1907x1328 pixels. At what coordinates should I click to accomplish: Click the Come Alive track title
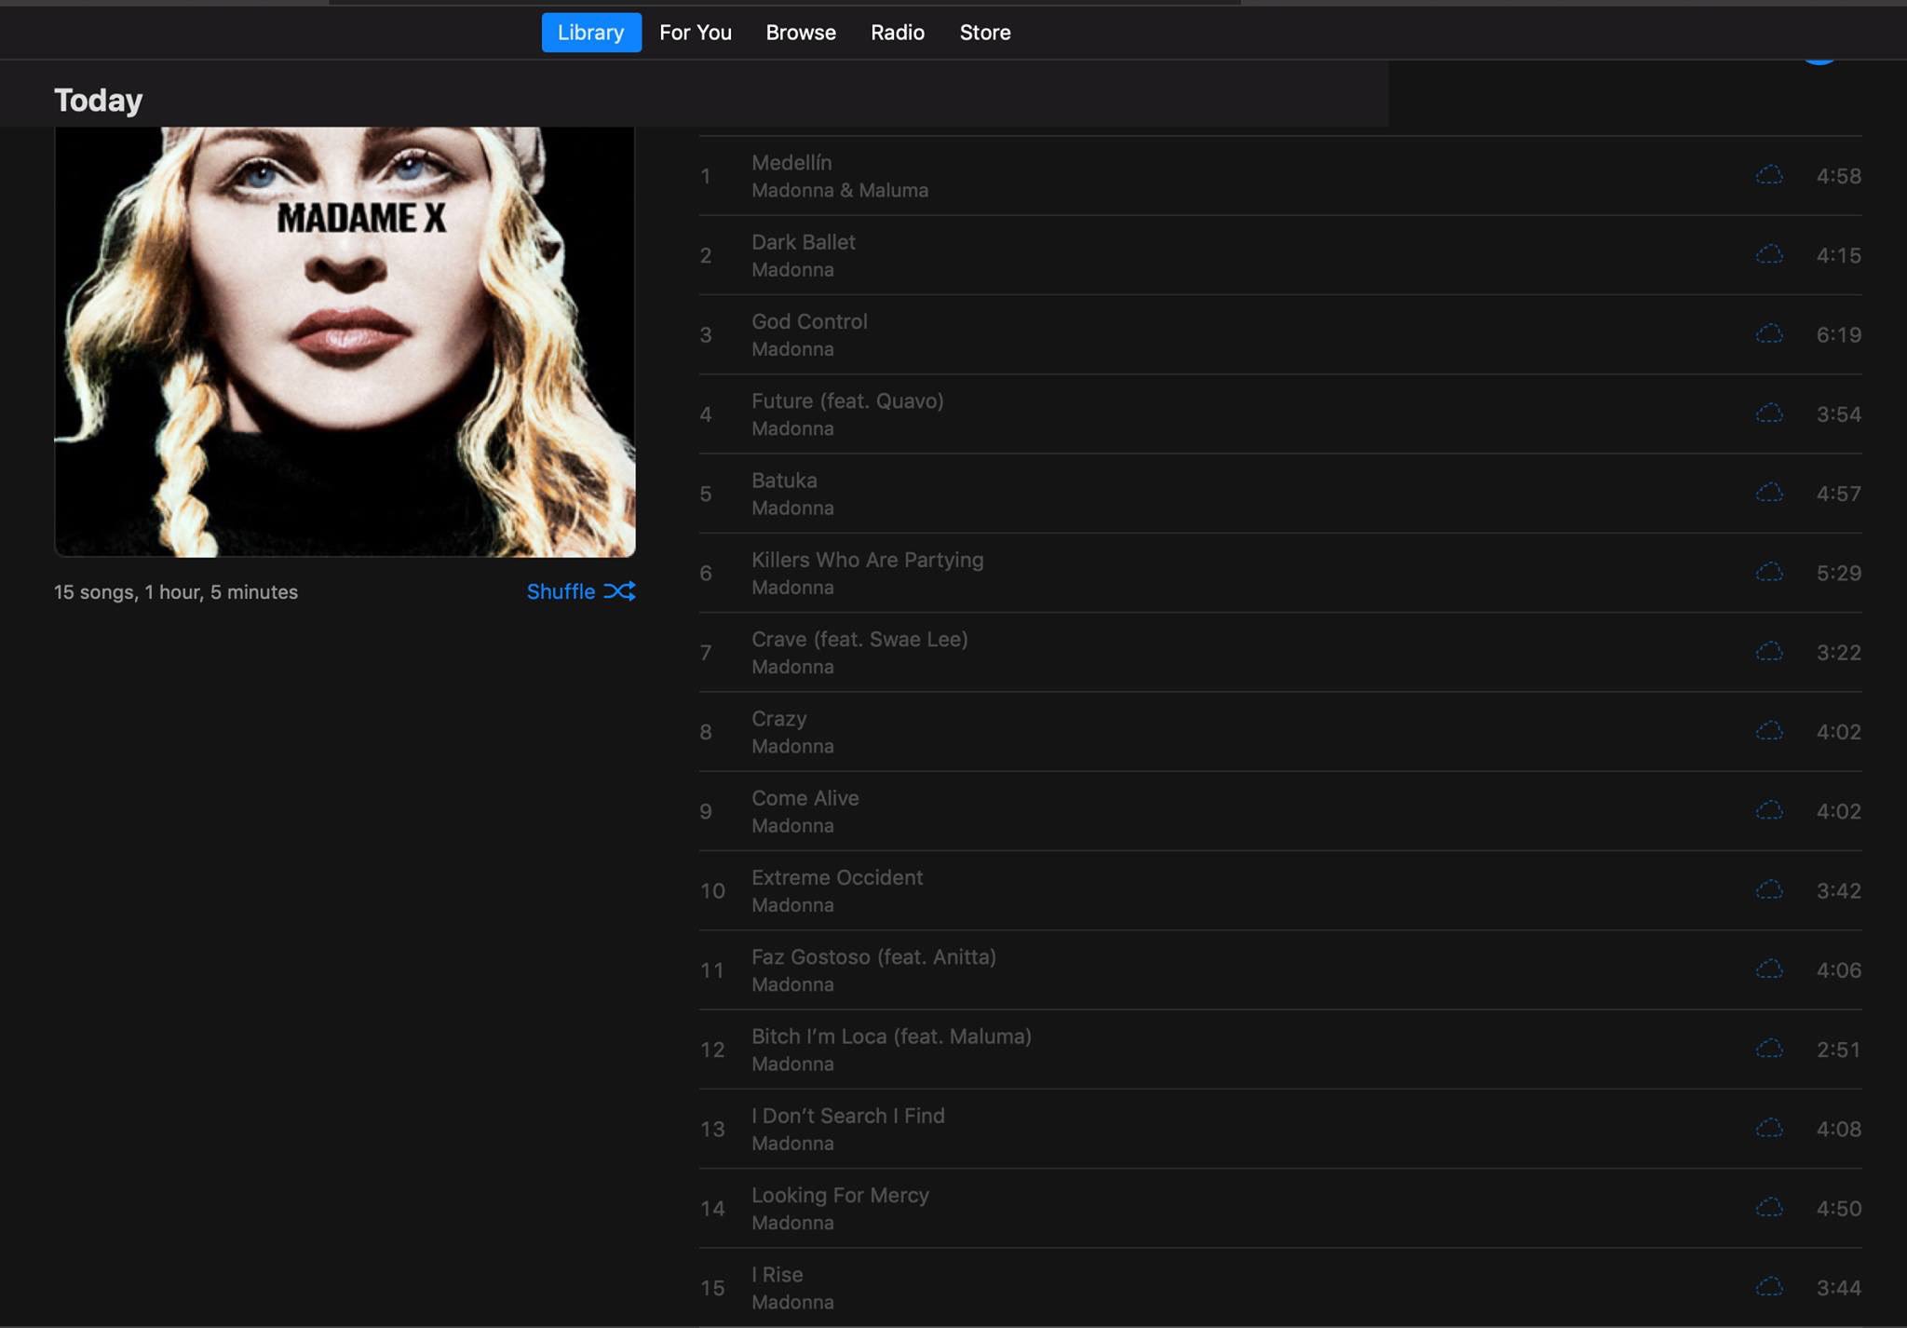(805, 798)
